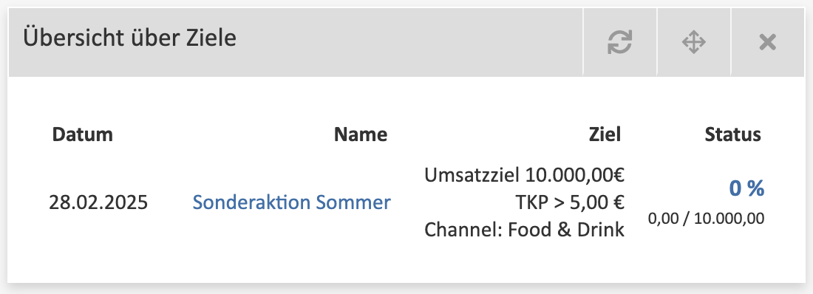Click the 10.000,00€ amount in Ziel column
This screenshot has width=813, height=294.
574,175
